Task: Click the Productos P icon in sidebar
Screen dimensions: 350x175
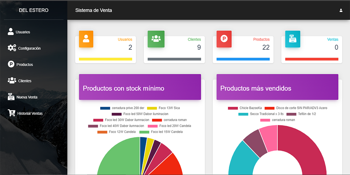Action: (11, 64)
